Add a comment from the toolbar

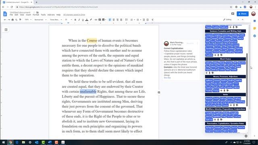coord(100,20)
